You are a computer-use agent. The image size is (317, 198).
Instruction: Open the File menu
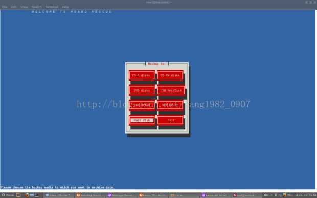click(5, 7)
